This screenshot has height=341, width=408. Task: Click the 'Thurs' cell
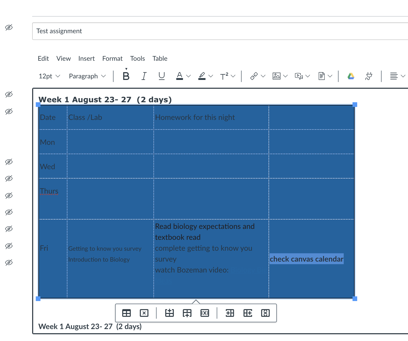(x=53, y=199)
